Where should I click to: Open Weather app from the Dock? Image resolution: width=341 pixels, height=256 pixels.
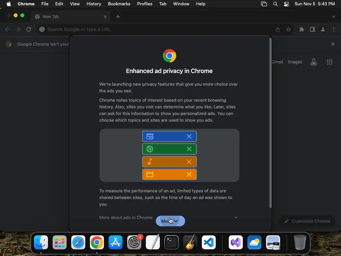pyautogui.click(x=254, y=242)
